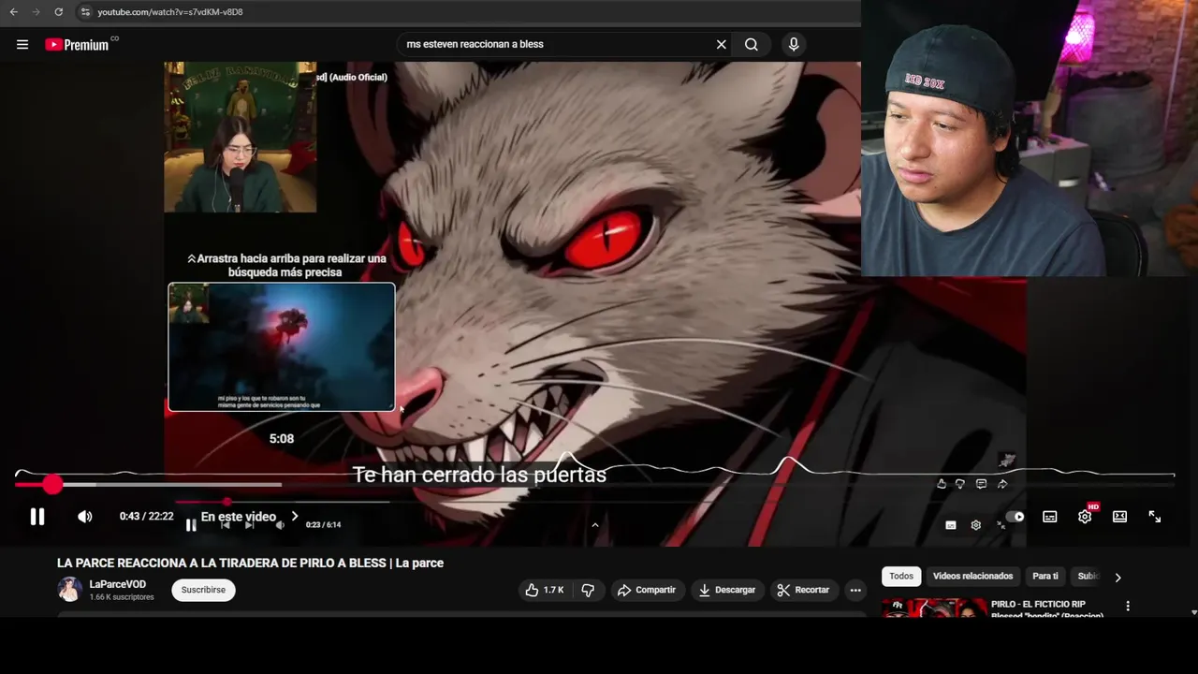Image resolution: width=1198 pixels, height=674 pixels.
Task: Click the 0:43 / 22:22 time display
Action: (146, 517)
